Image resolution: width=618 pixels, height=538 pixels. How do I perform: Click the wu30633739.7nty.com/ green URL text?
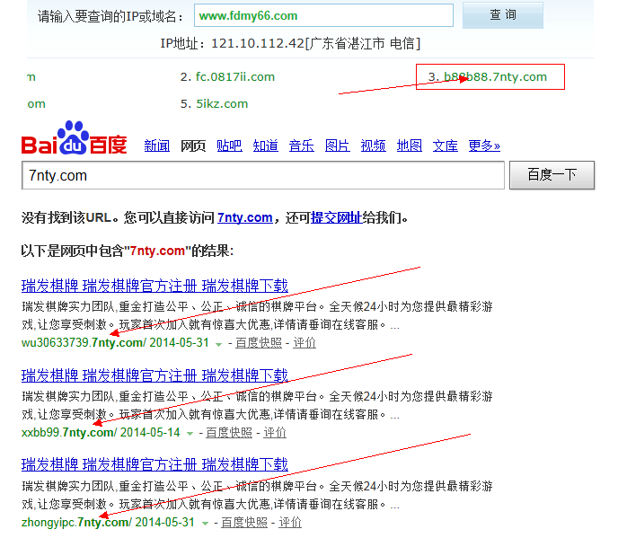click(84, 343)
